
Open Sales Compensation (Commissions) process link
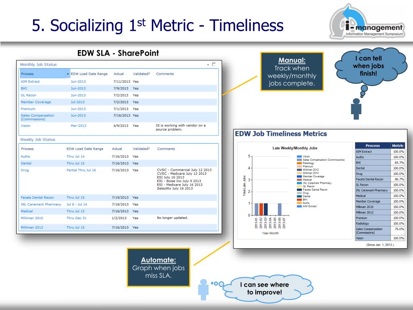(38, 117)
